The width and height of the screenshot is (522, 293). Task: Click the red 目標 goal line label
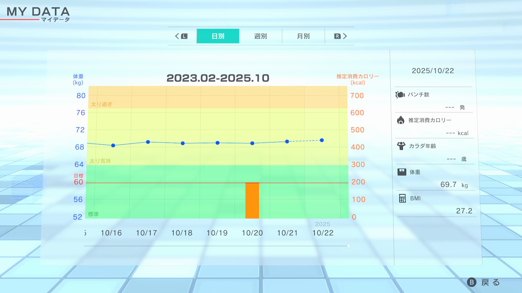click(78, 176)
